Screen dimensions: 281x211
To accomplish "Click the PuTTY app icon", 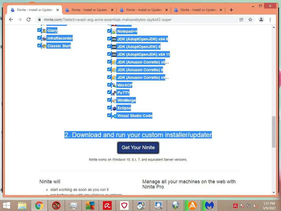I will [114, 93].
